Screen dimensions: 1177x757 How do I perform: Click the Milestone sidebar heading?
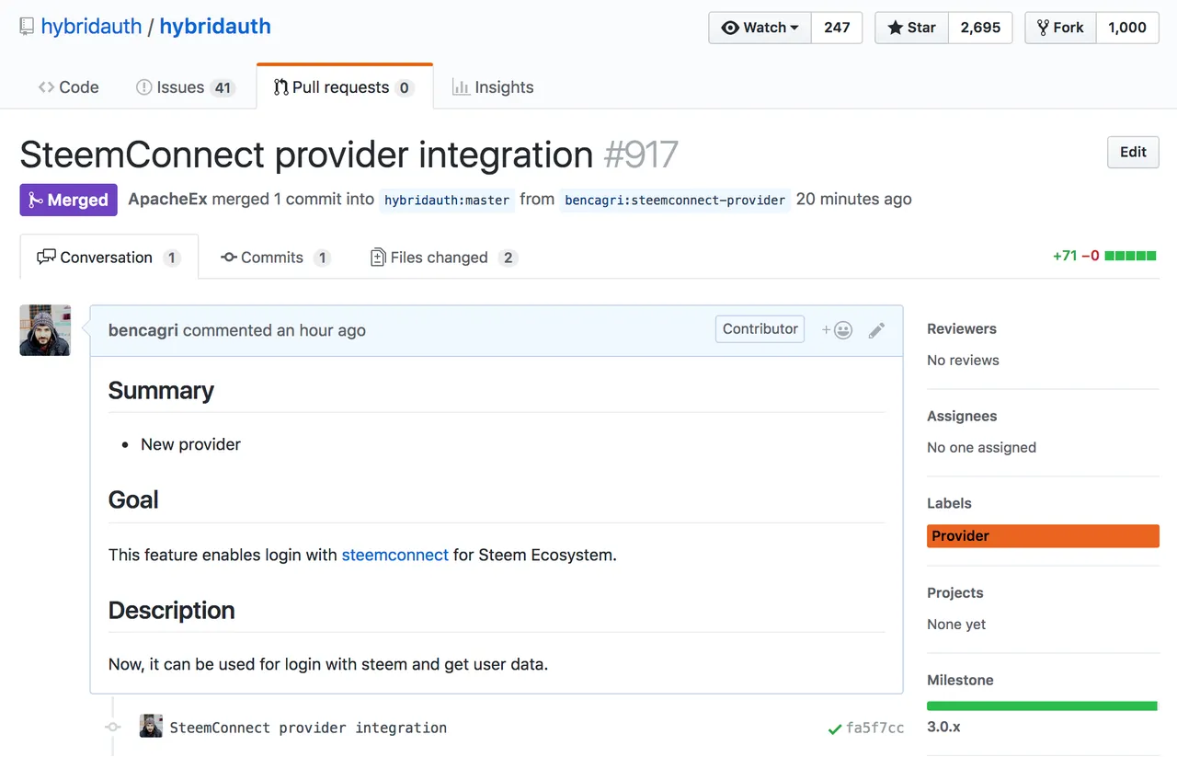(x=960, y=680)
